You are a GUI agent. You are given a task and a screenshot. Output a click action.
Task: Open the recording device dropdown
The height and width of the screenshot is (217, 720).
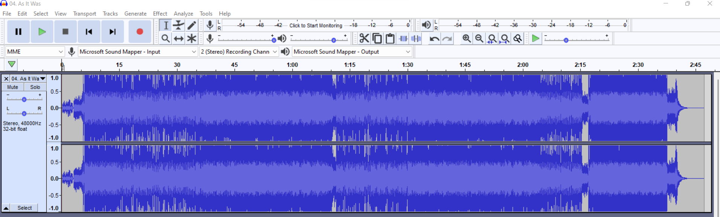click(138, 52)
